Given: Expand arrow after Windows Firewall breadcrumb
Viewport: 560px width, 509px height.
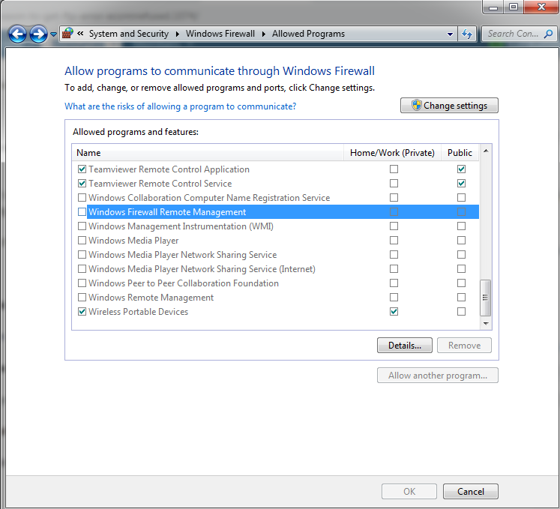Looking at the screenshot, I should [264, 34].
